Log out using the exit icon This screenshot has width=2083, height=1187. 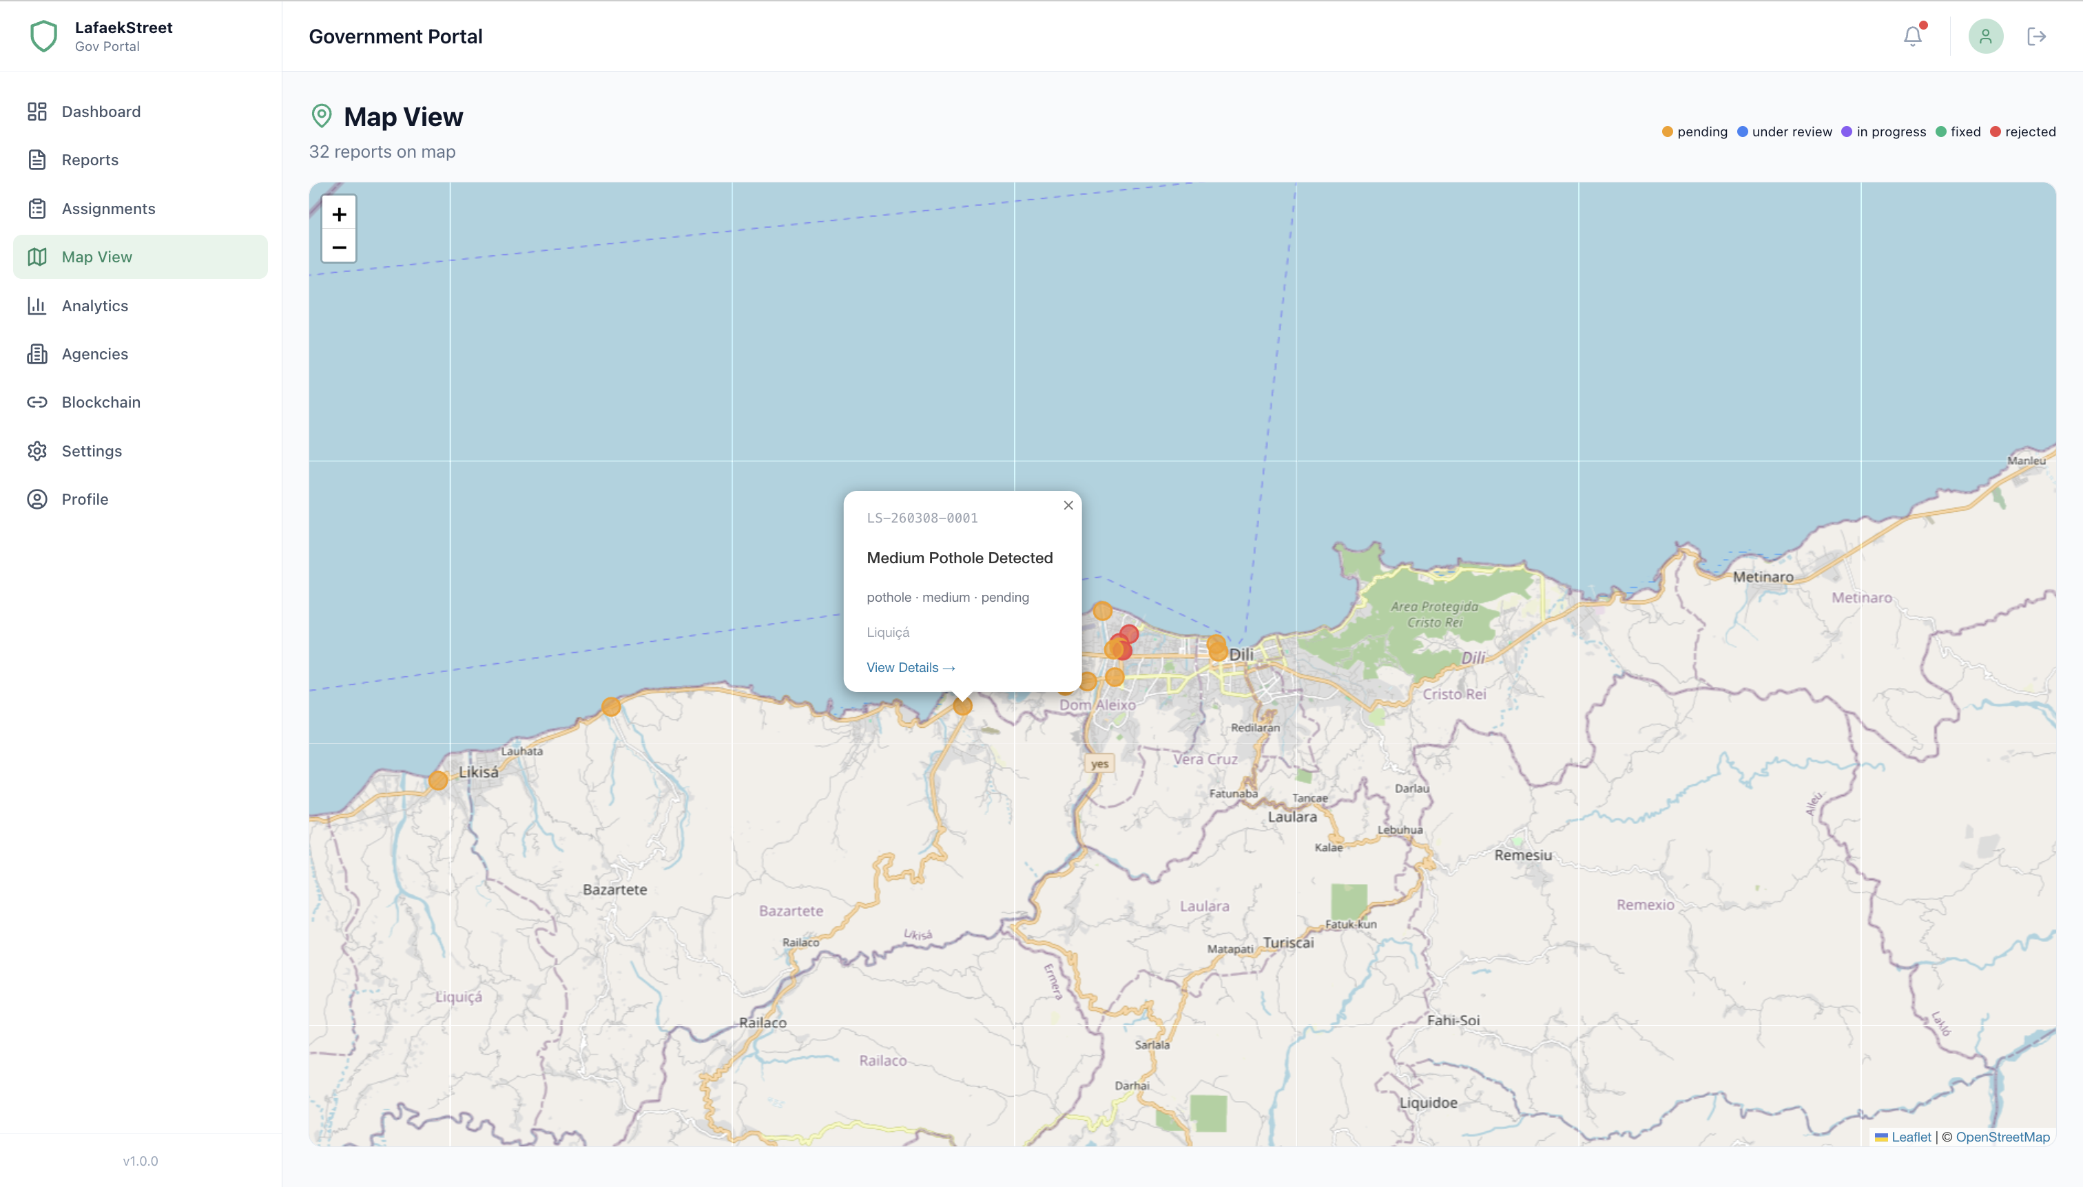(x=2035, y=36)
